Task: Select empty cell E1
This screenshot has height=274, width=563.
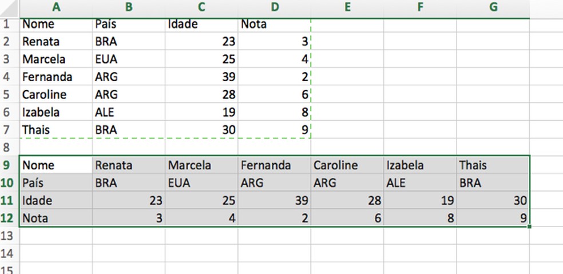Action: pos(347,25)
